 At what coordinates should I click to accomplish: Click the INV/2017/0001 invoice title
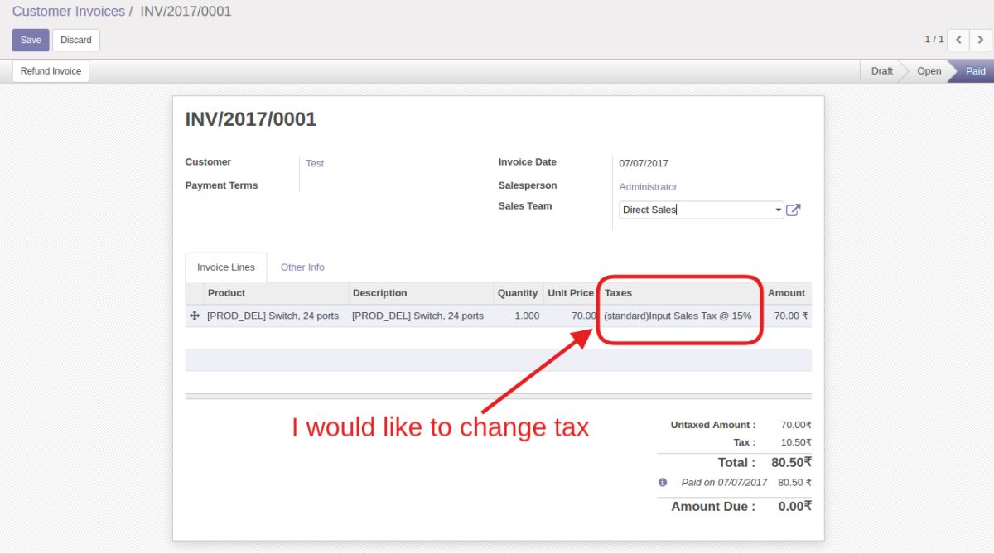[251, 119]
